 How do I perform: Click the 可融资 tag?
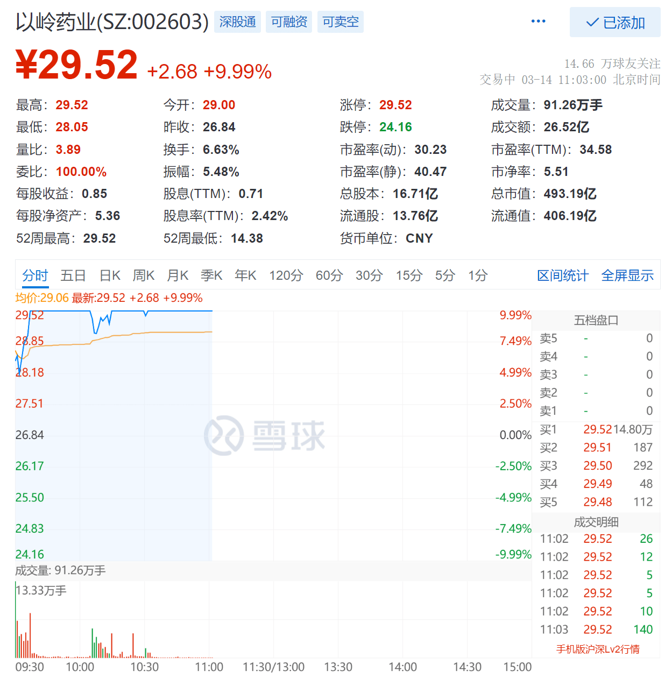(288, 22)
